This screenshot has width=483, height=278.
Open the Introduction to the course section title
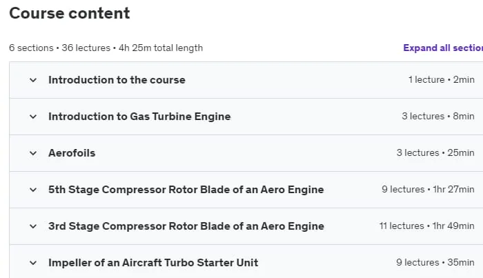(117, 80)
